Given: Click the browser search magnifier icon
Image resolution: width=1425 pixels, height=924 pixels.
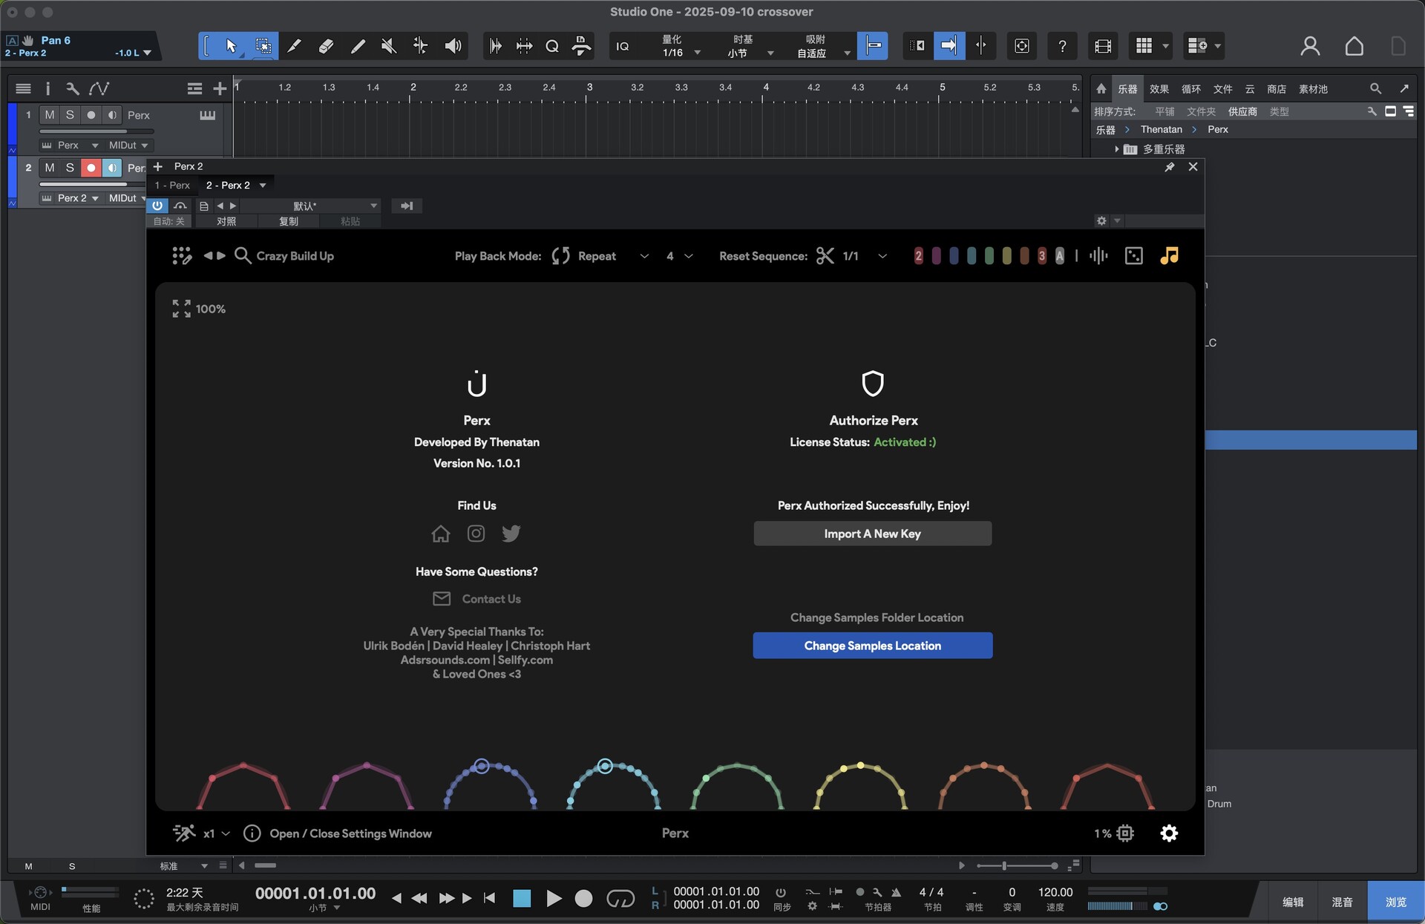Looking at the screenshot, I should point(1375,88).
